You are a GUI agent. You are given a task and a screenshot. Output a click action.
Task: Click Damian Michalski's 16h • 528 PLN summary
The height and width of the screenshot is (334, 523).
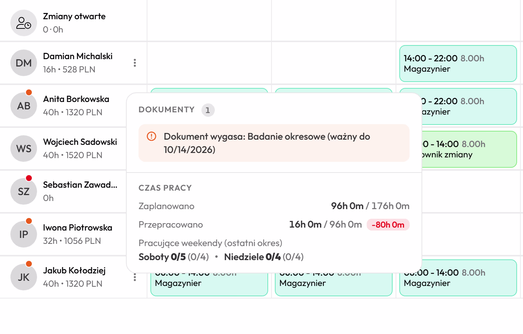[69, 69]
